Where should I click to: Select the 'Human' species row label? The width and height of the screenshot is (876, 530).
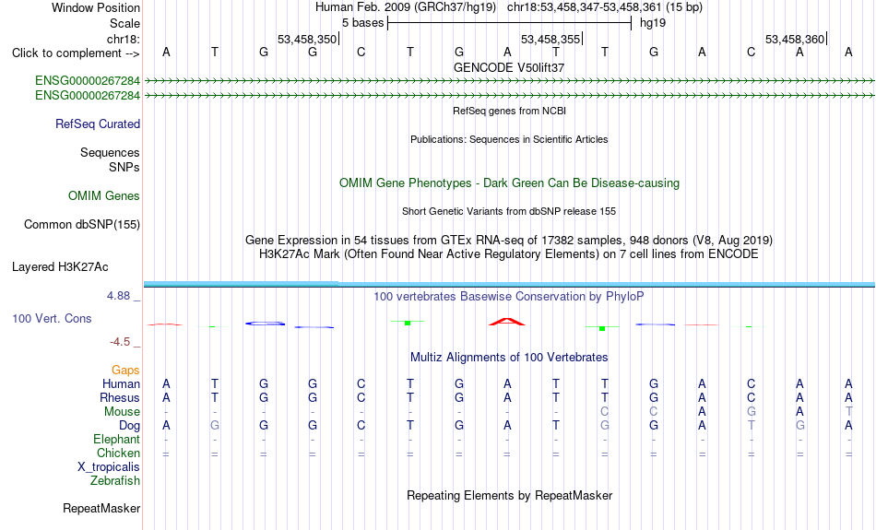tap(121, 383)
